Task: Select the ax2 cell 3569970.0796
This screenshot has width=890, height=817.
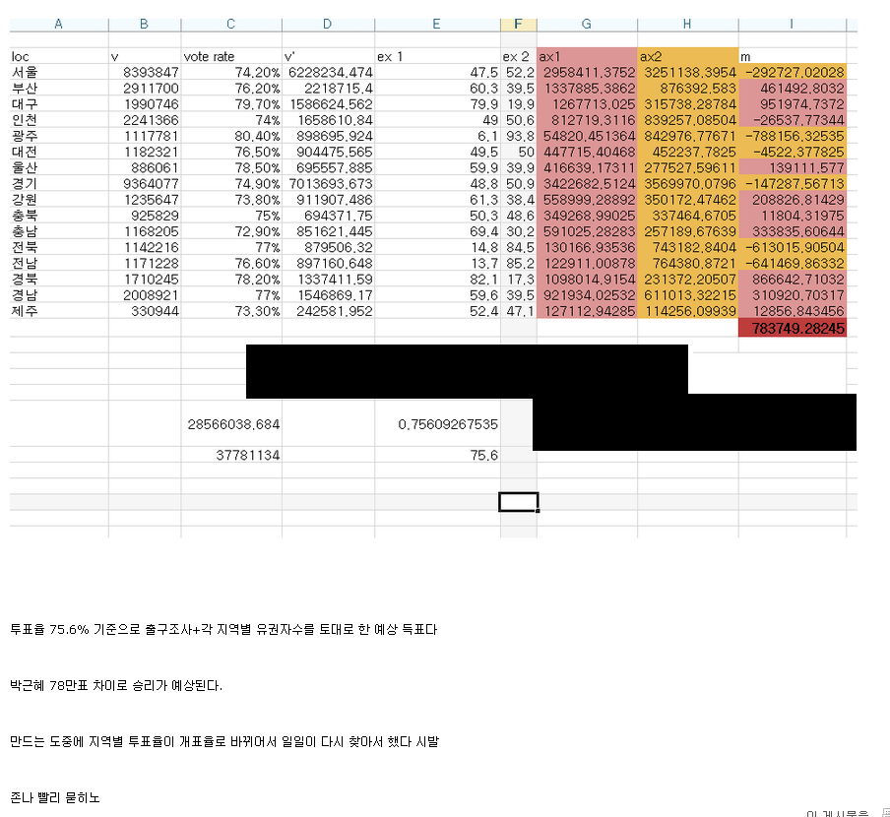Action: pos(688,183)
